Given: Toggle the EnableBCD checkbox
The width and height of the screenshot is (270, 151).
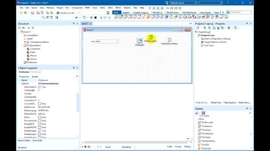Looking at the screenshot, I should point(39,124).
